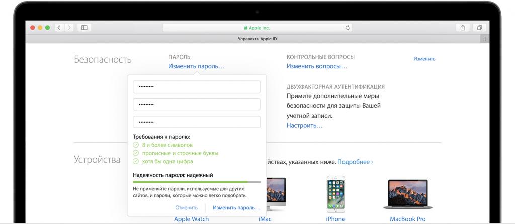Reload page using refresh icon
Viewport: 515px width, 224px height.
tap(348, 28)
